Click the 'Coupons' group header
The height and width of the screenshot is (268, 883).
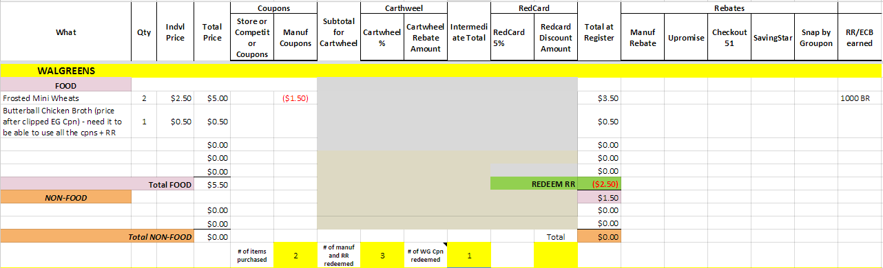[274, 8]
